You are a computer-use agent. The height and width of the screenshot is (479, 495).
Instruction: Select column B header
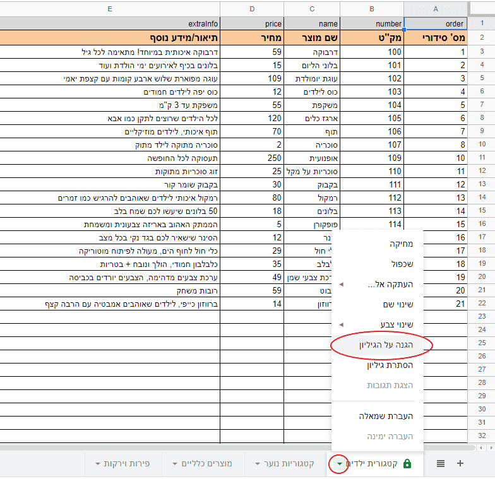pyautogui.click(x=372, y=9)
